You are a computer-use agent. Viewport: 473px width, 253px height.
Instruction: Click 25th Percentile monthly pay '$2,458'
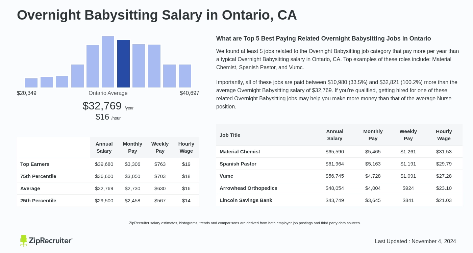[132, 200]
